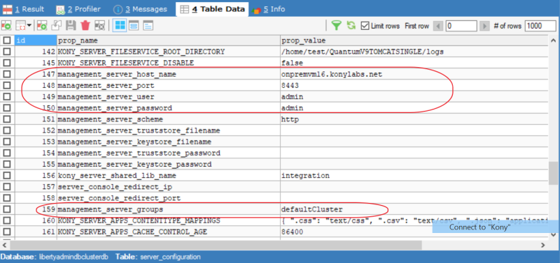This screenshot has width=560, height=263.
Task: Click the Connect to "Kony" button
Action: (x=496, y=227)
